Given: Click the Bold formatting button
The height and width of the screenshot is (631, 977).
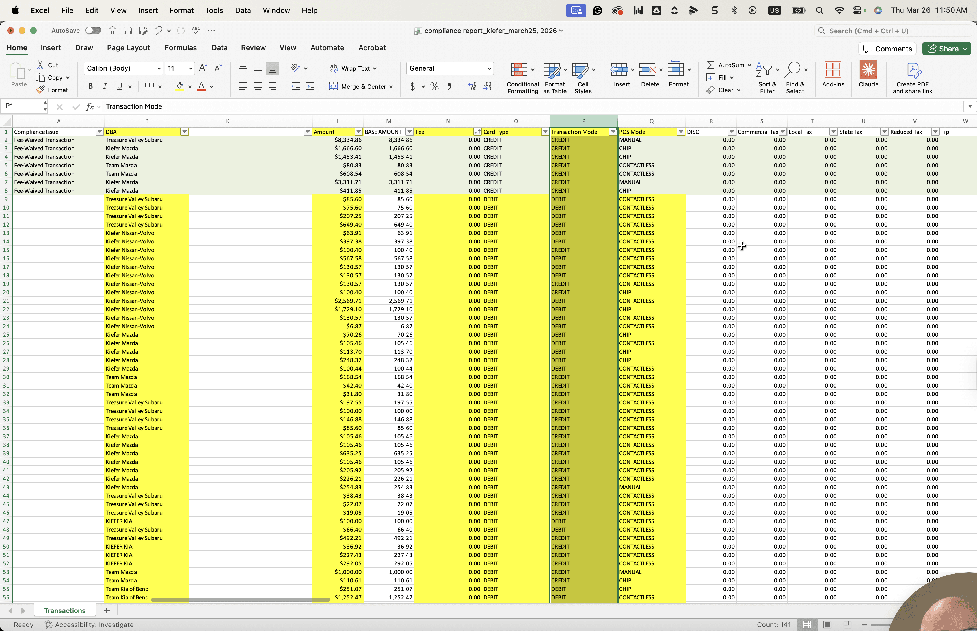Looking at the screenshot, I should (90, 86).
